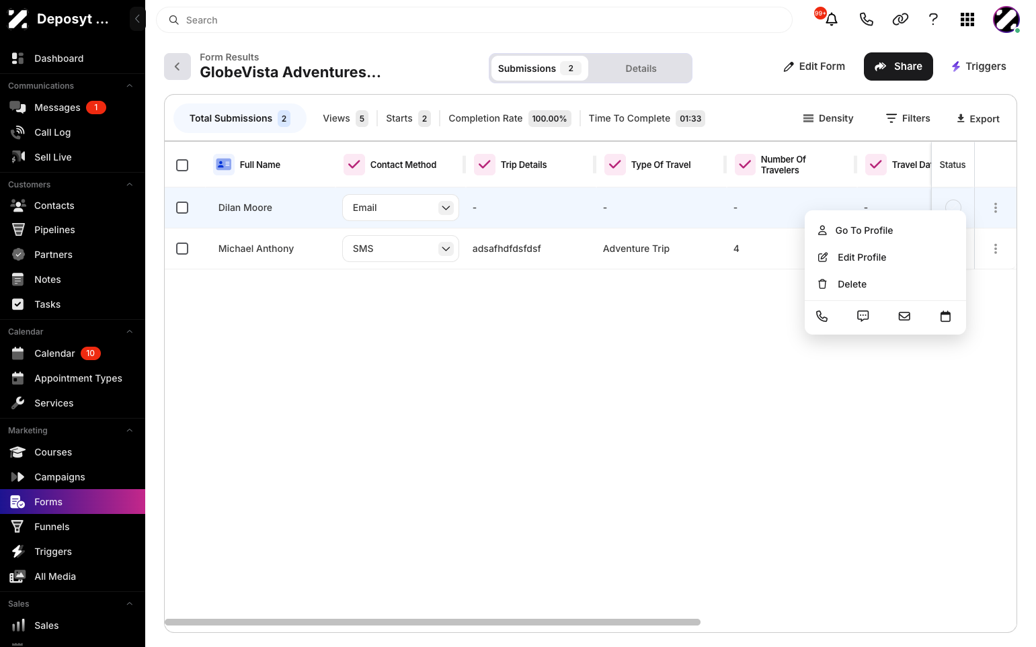This screenshot has width=1036, height=647.
Task: Focus the Search field
Action: click(474, 20)
